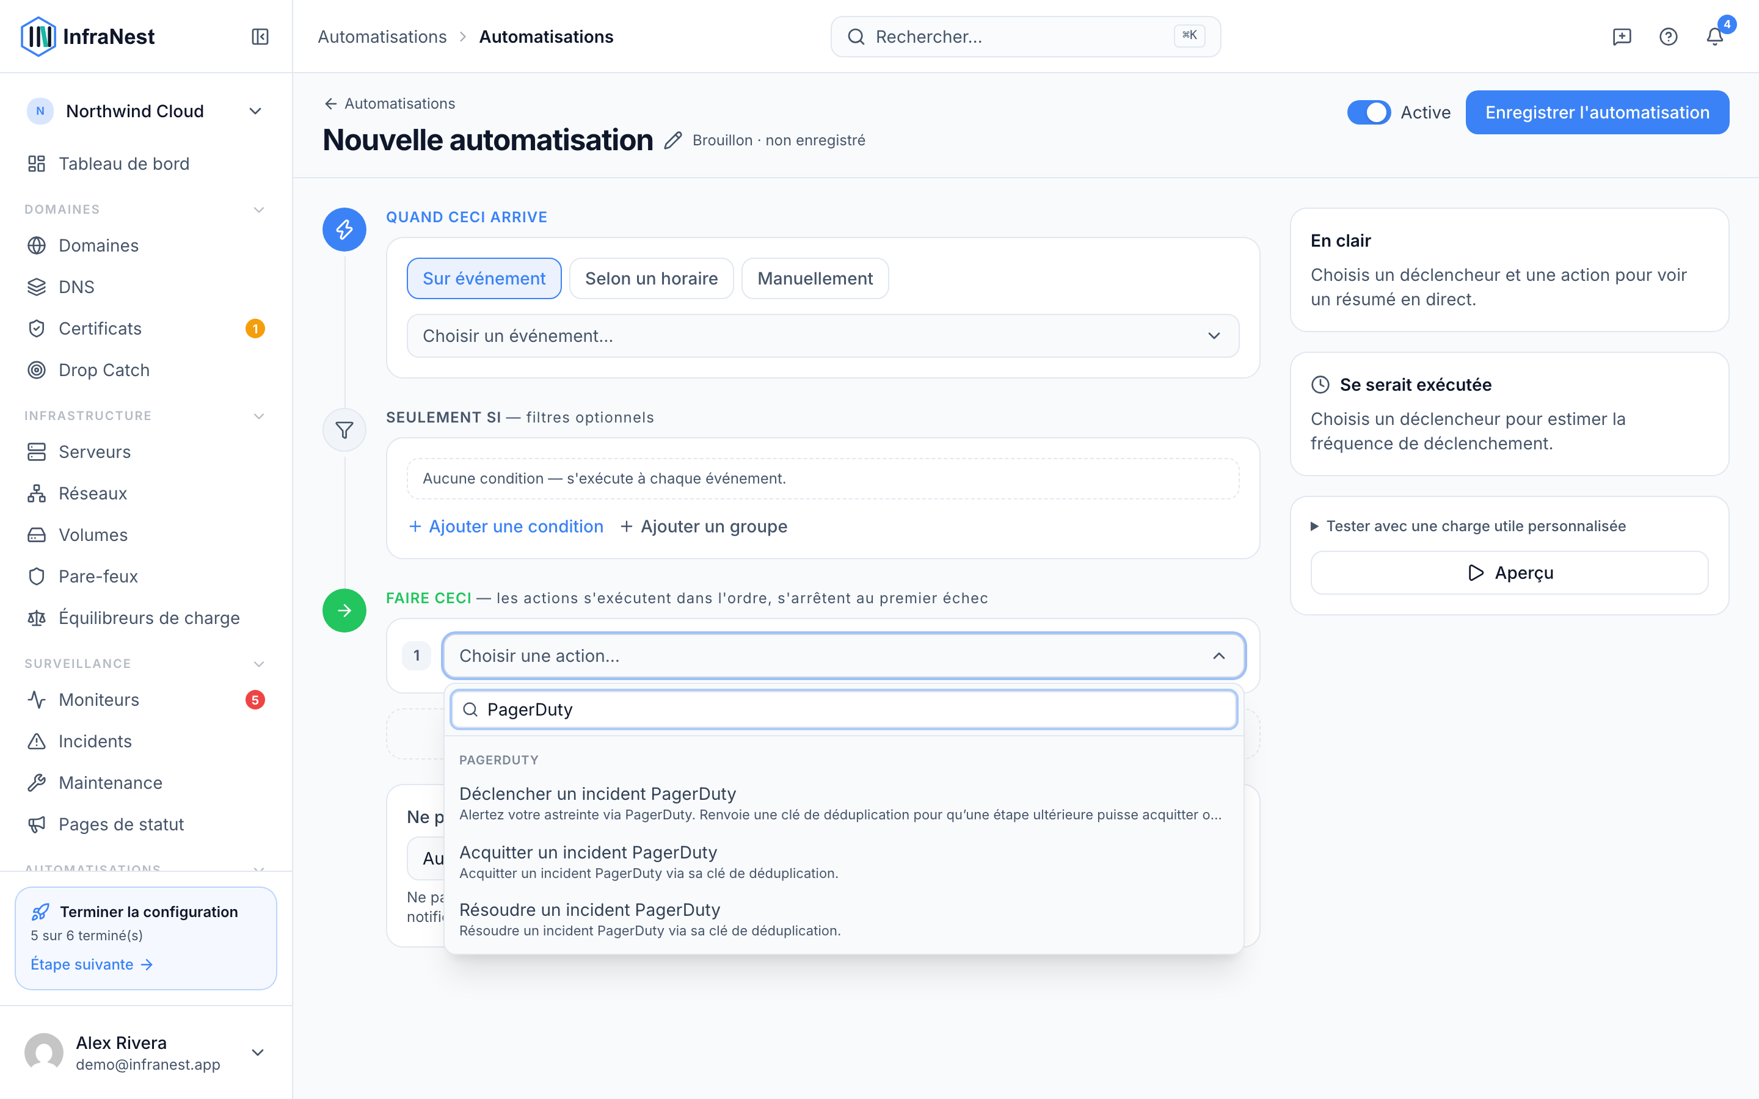
Task: Collapse the SURVEILLANCE sidebar section
Action: pyautogui.click(x=258, y=664)
